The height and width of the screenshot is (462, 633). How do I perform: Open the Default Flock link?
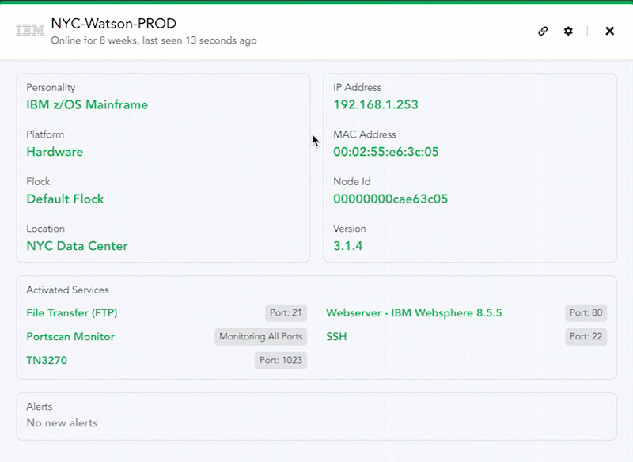click(65, 199)
